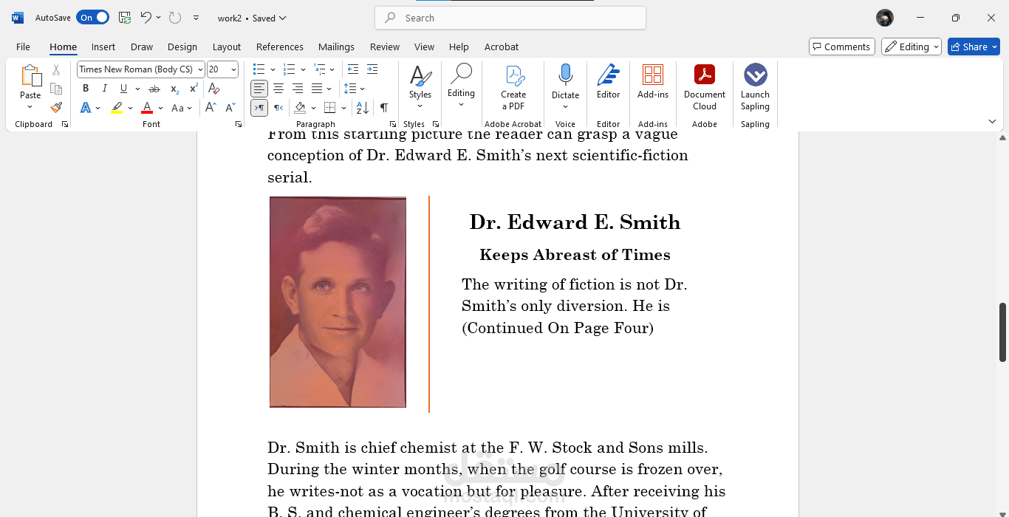1009x517 pixels.
Task: Click in the Search box
Action: point(510,18)
